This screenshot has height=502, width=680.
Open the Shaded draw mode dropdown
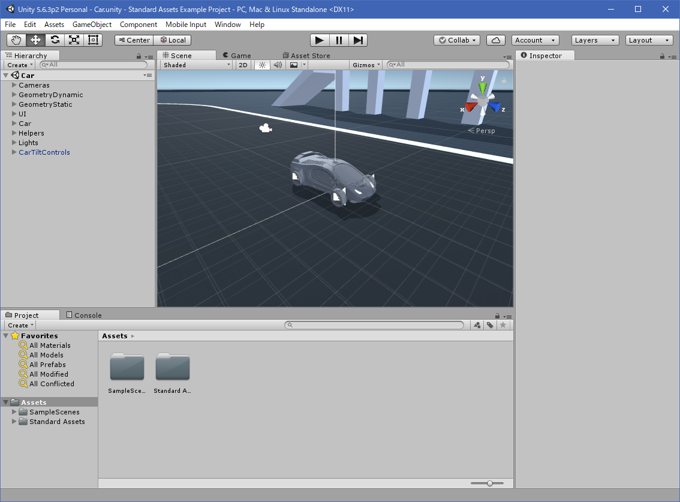(196, 65)
